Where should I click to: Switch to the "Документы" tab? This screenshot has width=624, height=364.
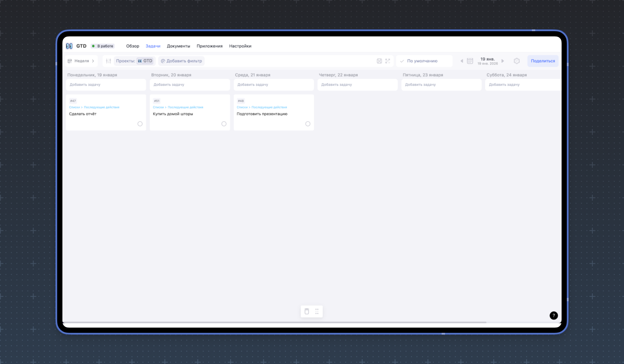tap(178, 46)
